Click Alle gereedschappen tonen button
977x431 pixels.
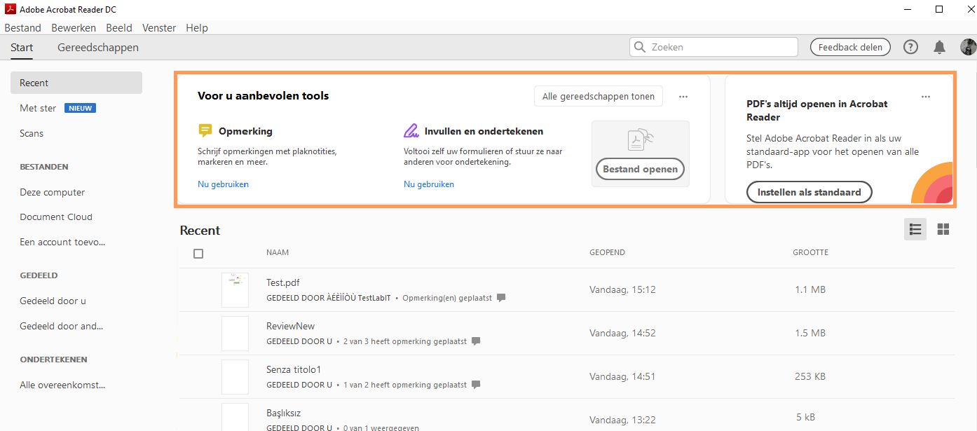point(599,97)
